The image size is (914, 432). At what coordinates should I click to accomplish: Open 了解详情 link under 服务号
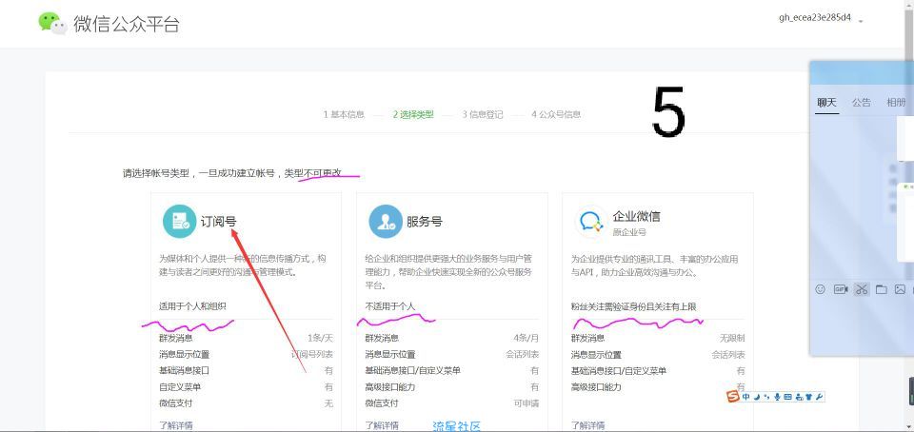pos(382,425)
